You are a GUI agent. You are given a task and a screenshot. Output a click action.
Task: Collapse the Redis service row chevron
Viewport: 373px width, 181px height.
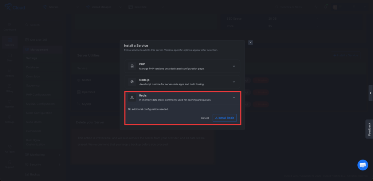[234, 98]
